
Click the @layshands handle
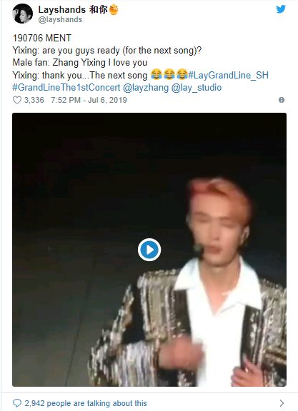(x=60, y=20)
